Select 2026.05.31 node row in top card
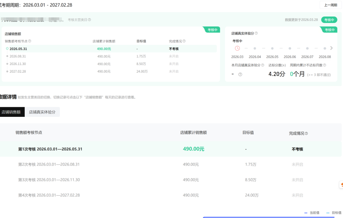 click(x=111, y=49)
